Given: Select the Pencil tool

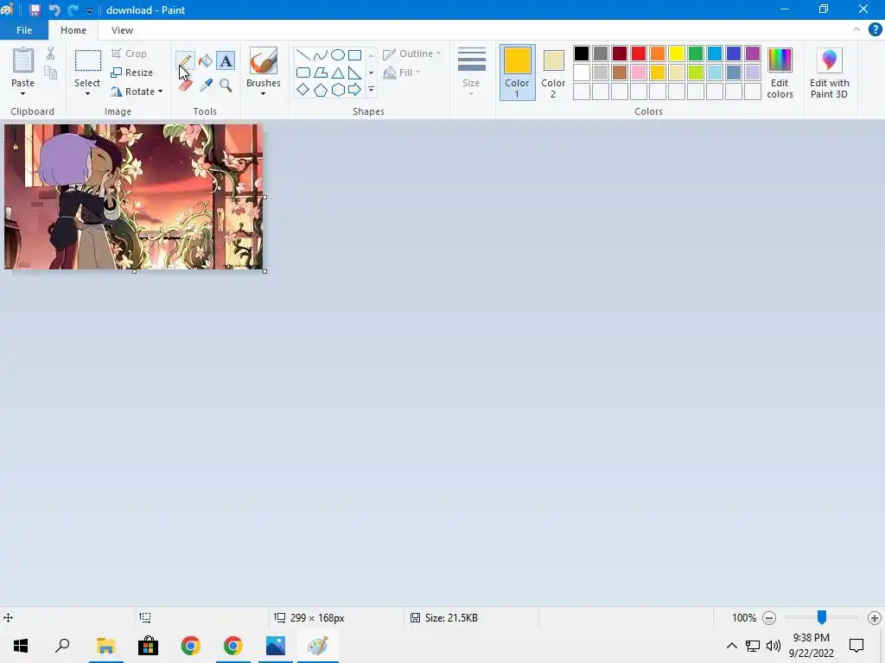Looking at the screenshot, I should (185, 60).
